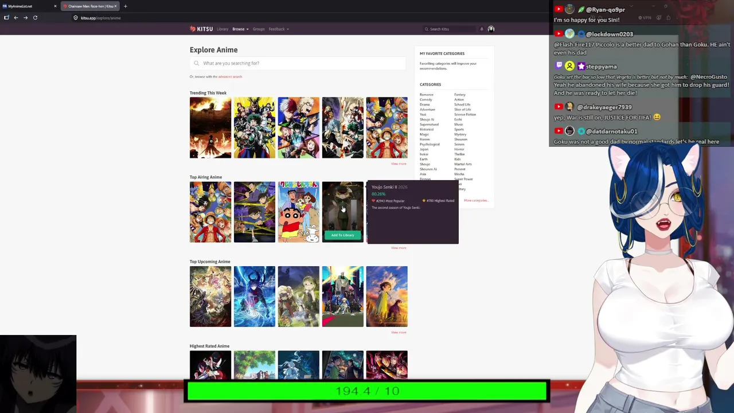This screenshot has height=413, width=734.
Task: Open the advanced search link
Action: pyautogui.click(x=230, y=77)
